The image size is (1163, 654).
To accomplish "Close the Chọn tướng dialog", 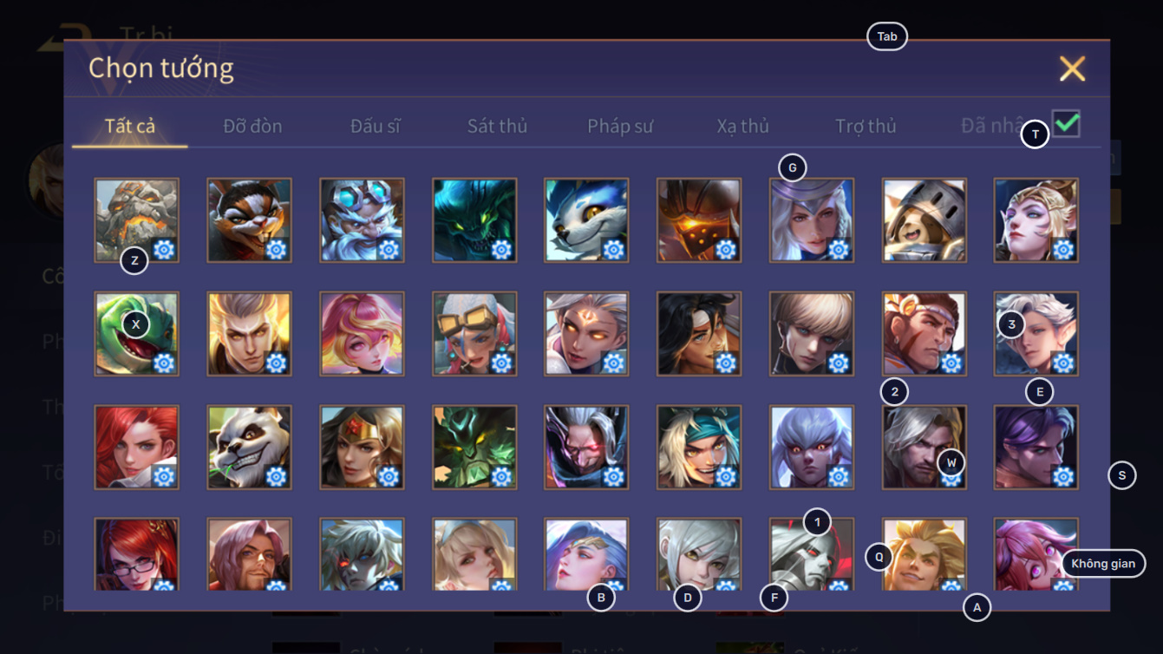I will point(1072,69).
